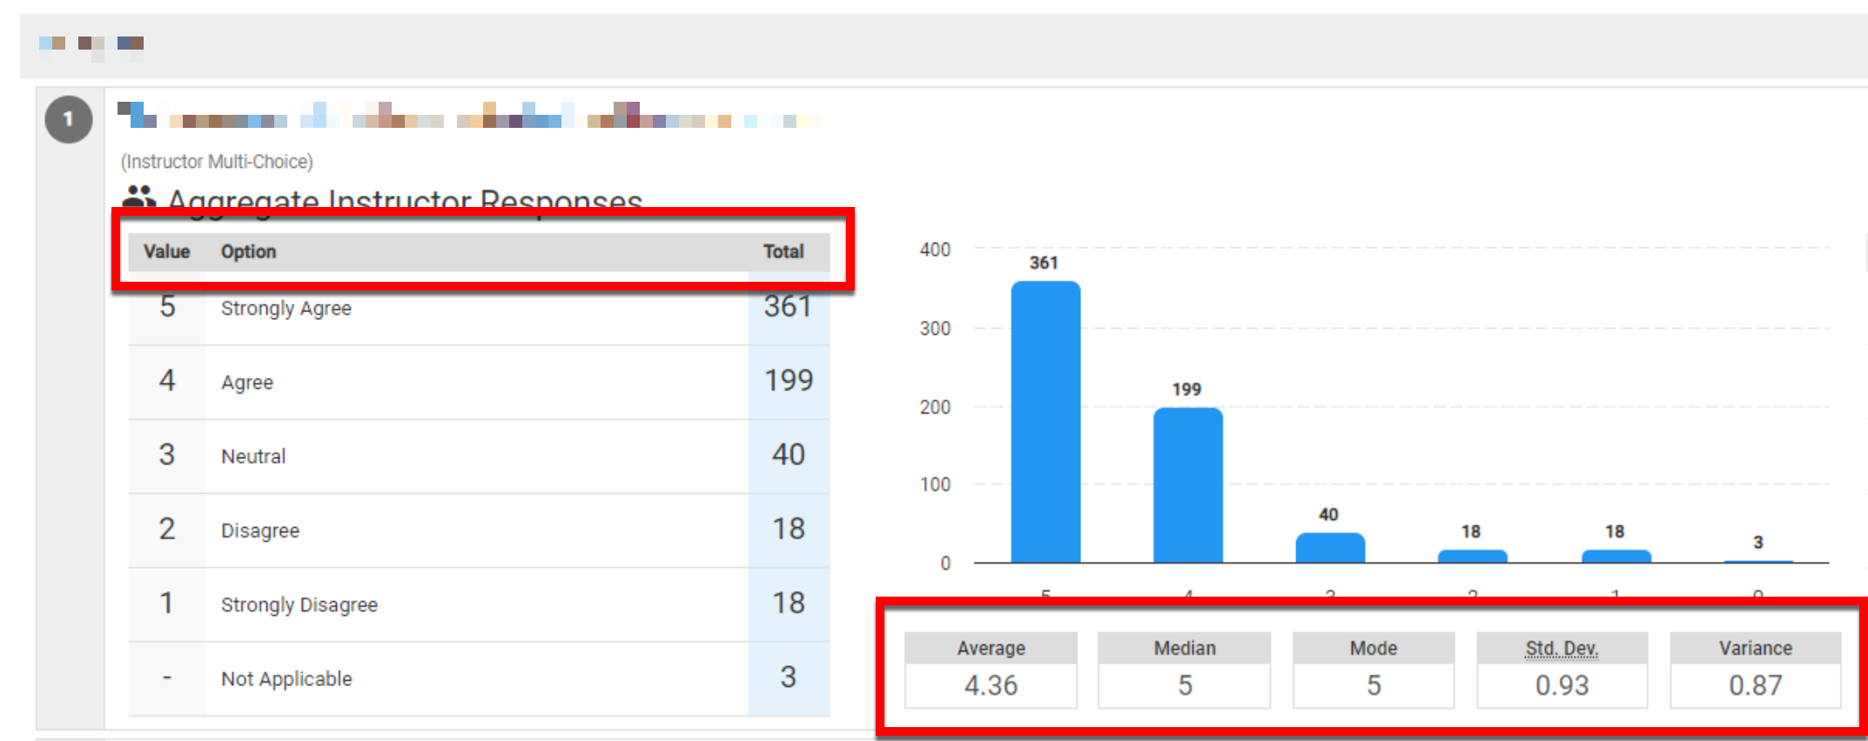Click the Aggregate Instructor Responses heading
The image size is (1868, 741).
point(405,200)
